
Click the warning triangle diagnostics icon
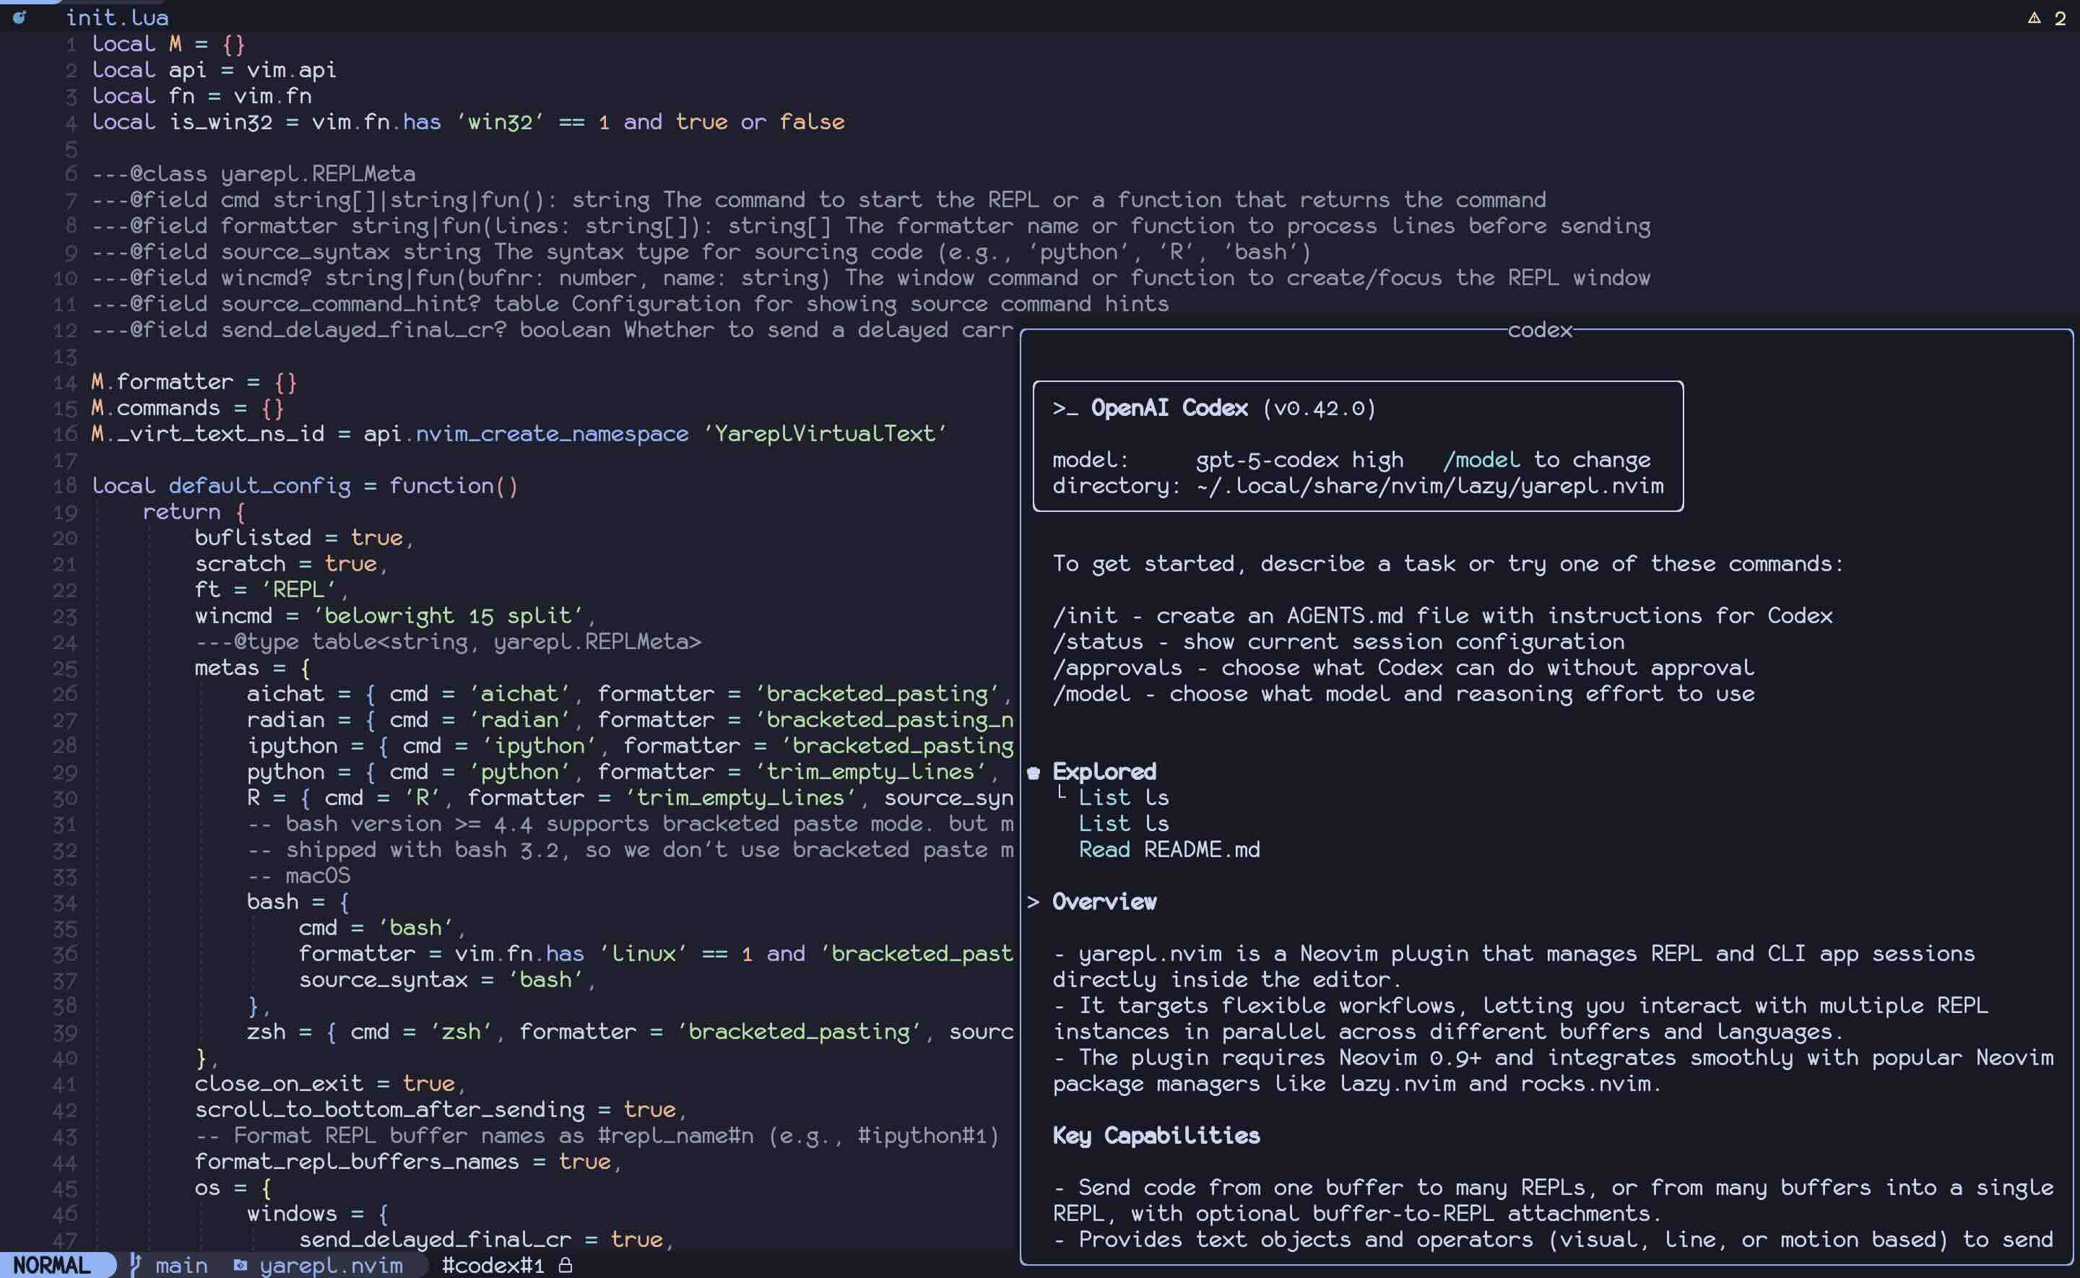[x=2034, y=18]
